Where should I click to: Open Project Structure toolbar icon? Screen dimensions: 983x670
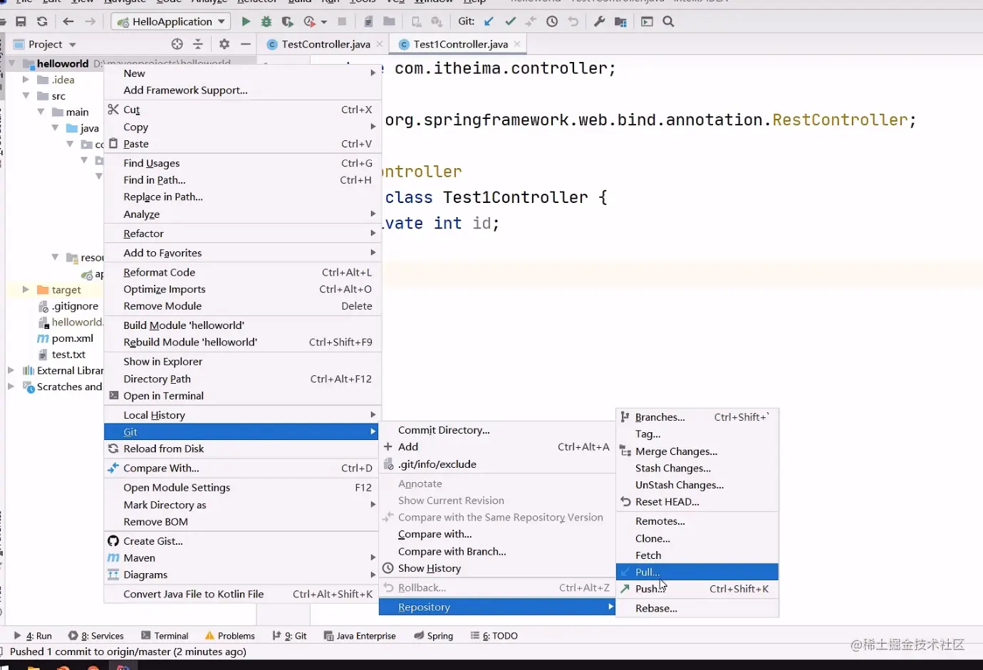pyautogui.click(x=620, y=21)
